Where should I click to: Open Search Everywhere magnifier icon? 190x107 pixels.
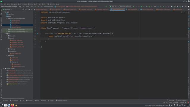click(186, 7)
